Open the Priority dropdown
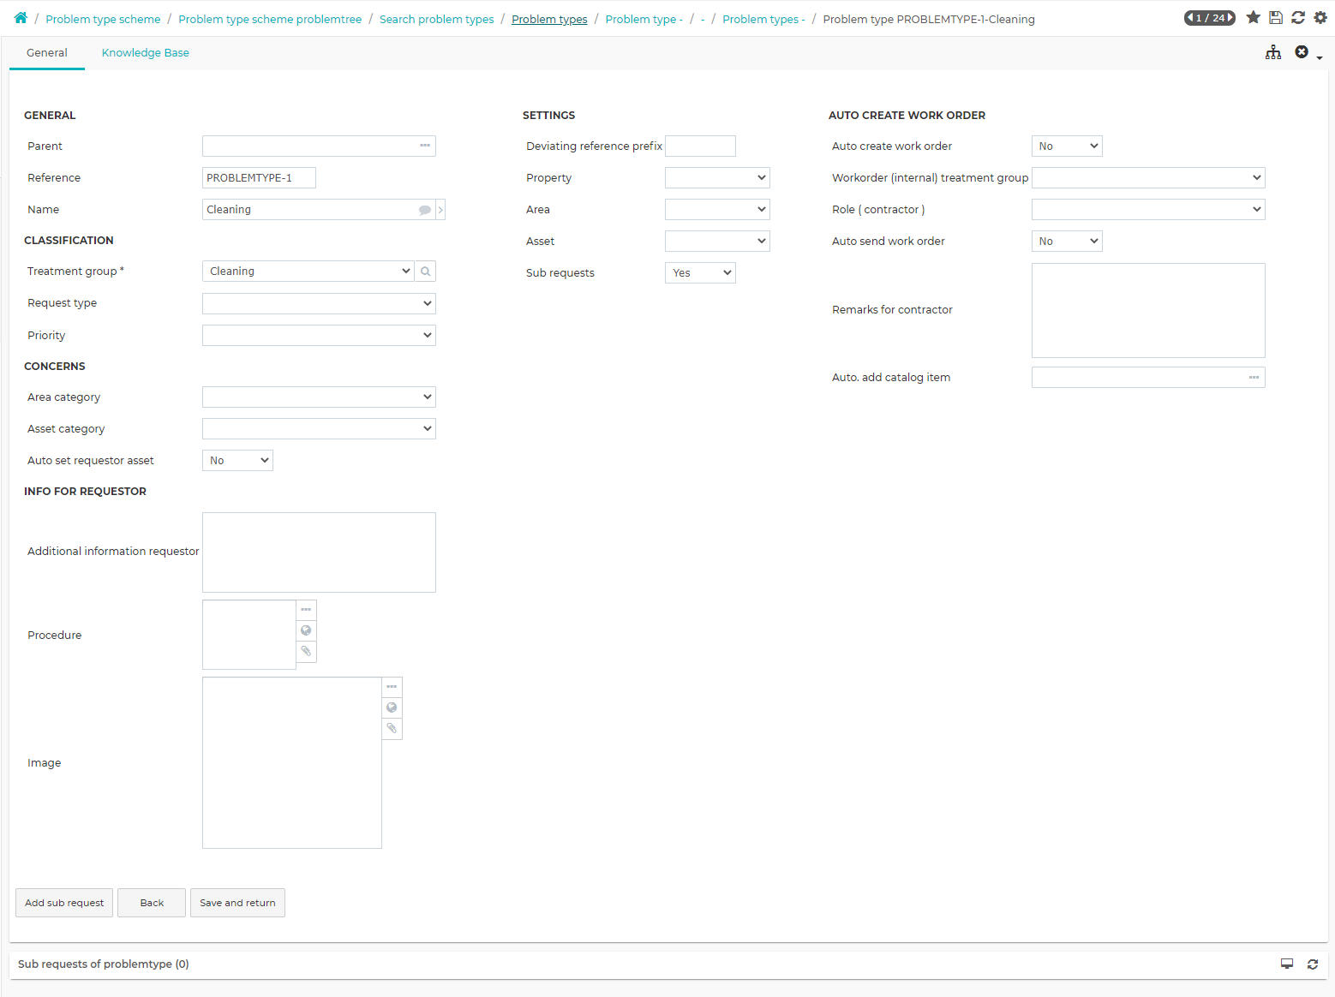1335x997 pixels. click(319, 336)
